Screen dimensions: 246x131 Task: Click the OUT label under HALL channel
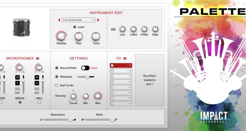click(37, 93)
